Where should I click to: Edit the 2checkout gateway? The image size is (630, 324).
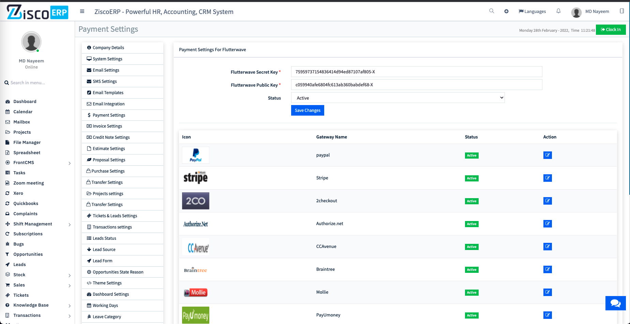[547, 201]
